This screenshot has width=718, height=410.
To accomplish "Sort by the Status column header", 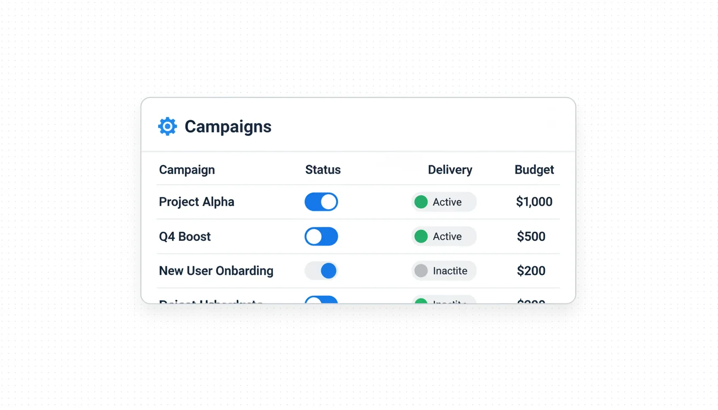I will point(323,170).
